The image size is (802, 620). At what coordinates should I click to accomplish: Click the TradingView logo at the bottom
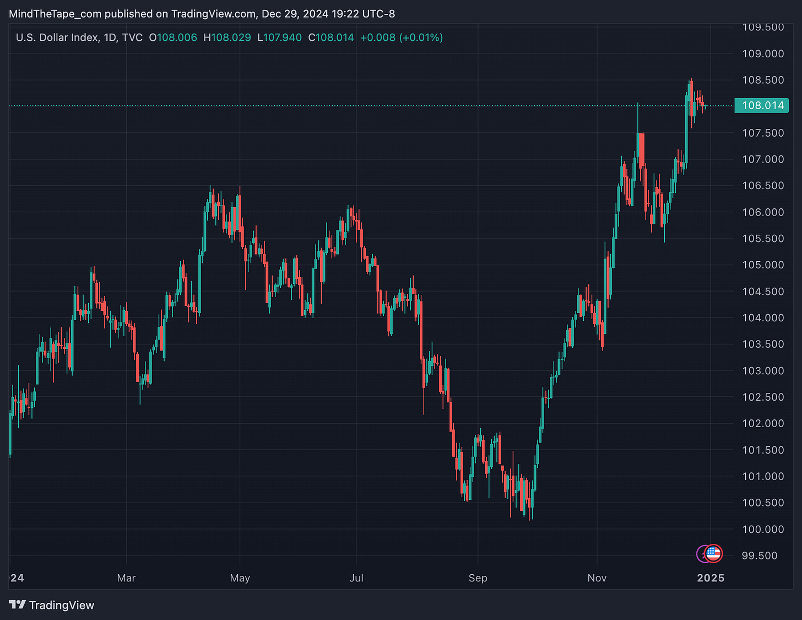[52, 605]
